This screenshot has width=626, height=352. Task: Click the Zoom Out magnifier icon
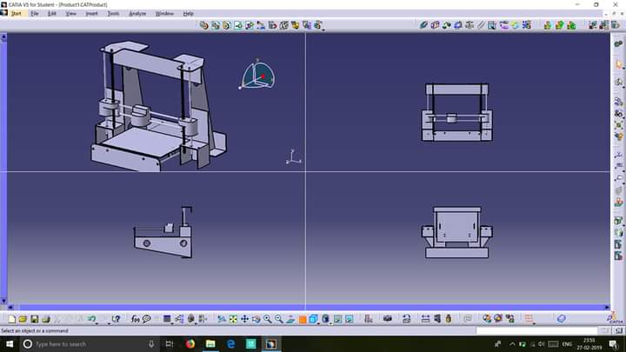278,319
